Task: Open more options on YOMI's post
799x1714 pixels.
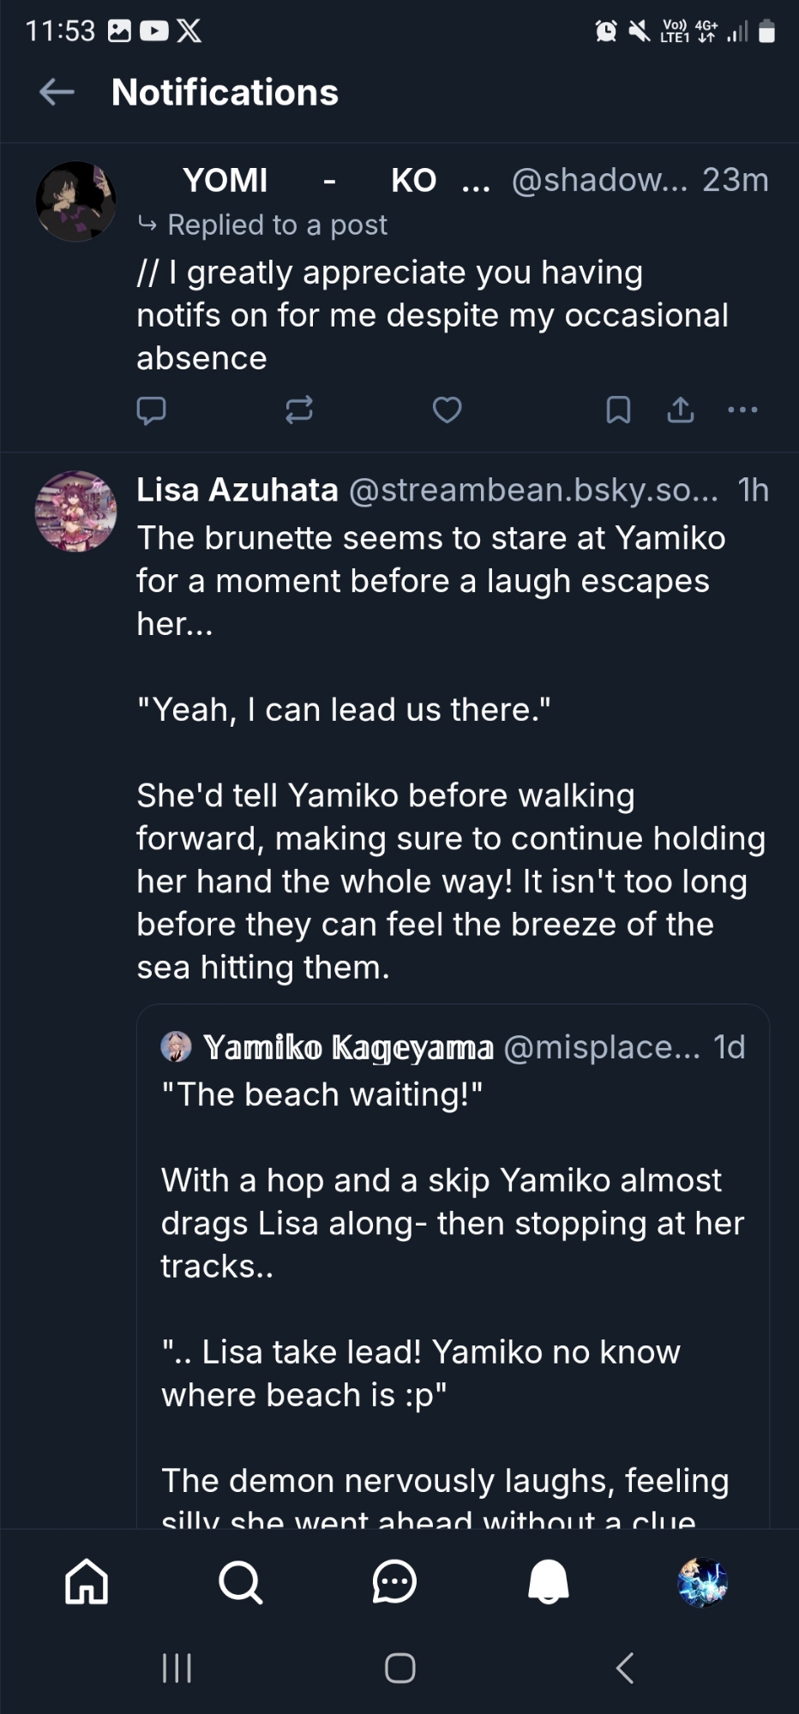Action: coord(742,411)
